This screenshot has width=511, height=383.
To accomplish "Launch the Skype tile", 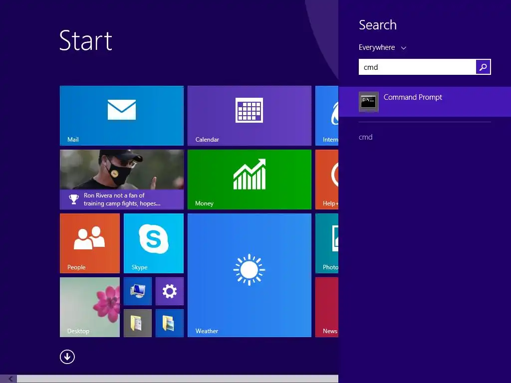I will click(154, 243).
